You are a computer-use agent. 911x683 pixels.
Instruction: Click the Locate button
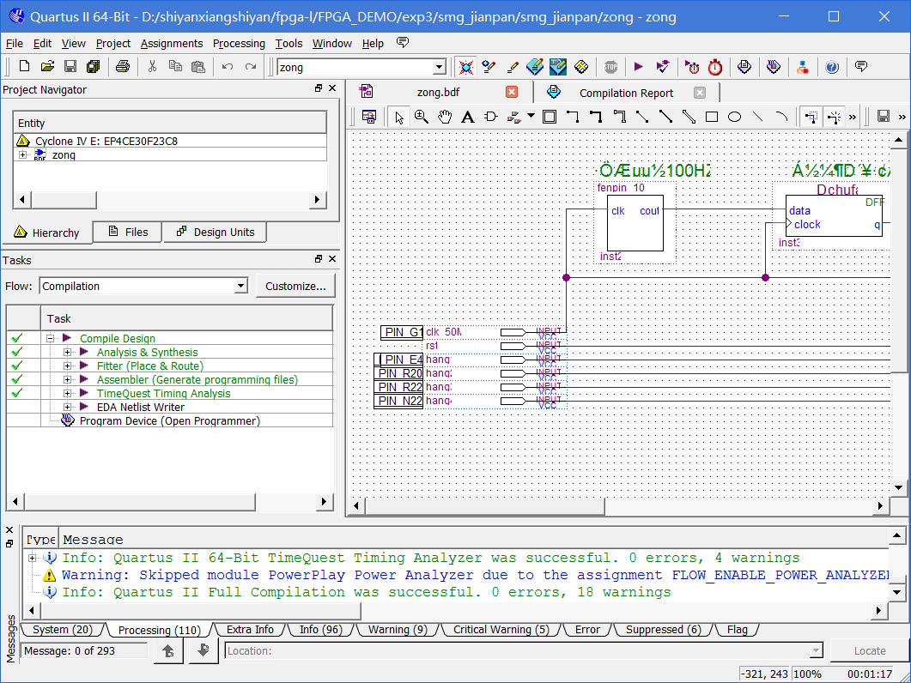[x=869, y=651]
